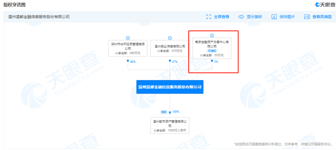336x150 pixels.
Task: Expand shareholders of 温州报业传媒有限公司
Action: tap(170, 38)
